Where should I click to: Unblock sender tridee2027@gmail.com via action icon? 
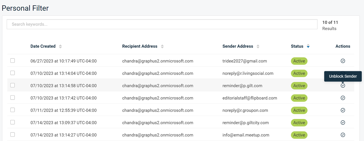343,61
